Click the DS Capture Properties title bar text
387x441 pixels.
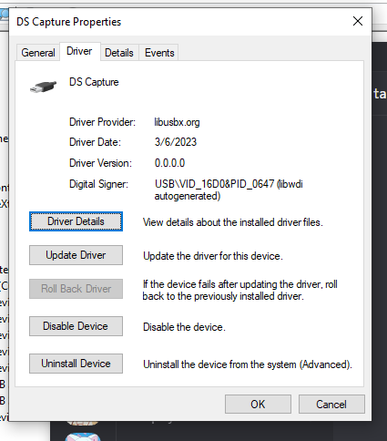(x=69, y=22)
